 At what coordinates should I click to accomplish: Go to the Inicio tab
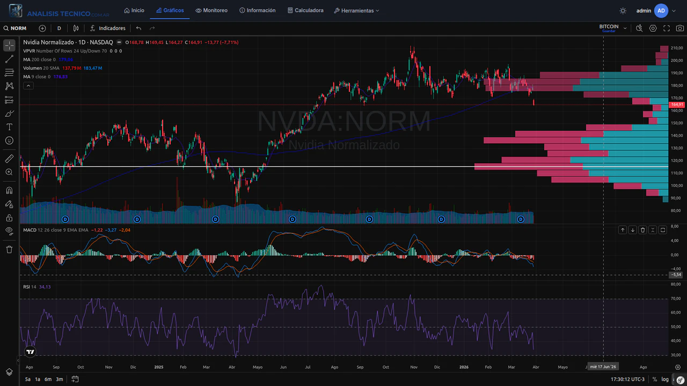pos(134,10)
